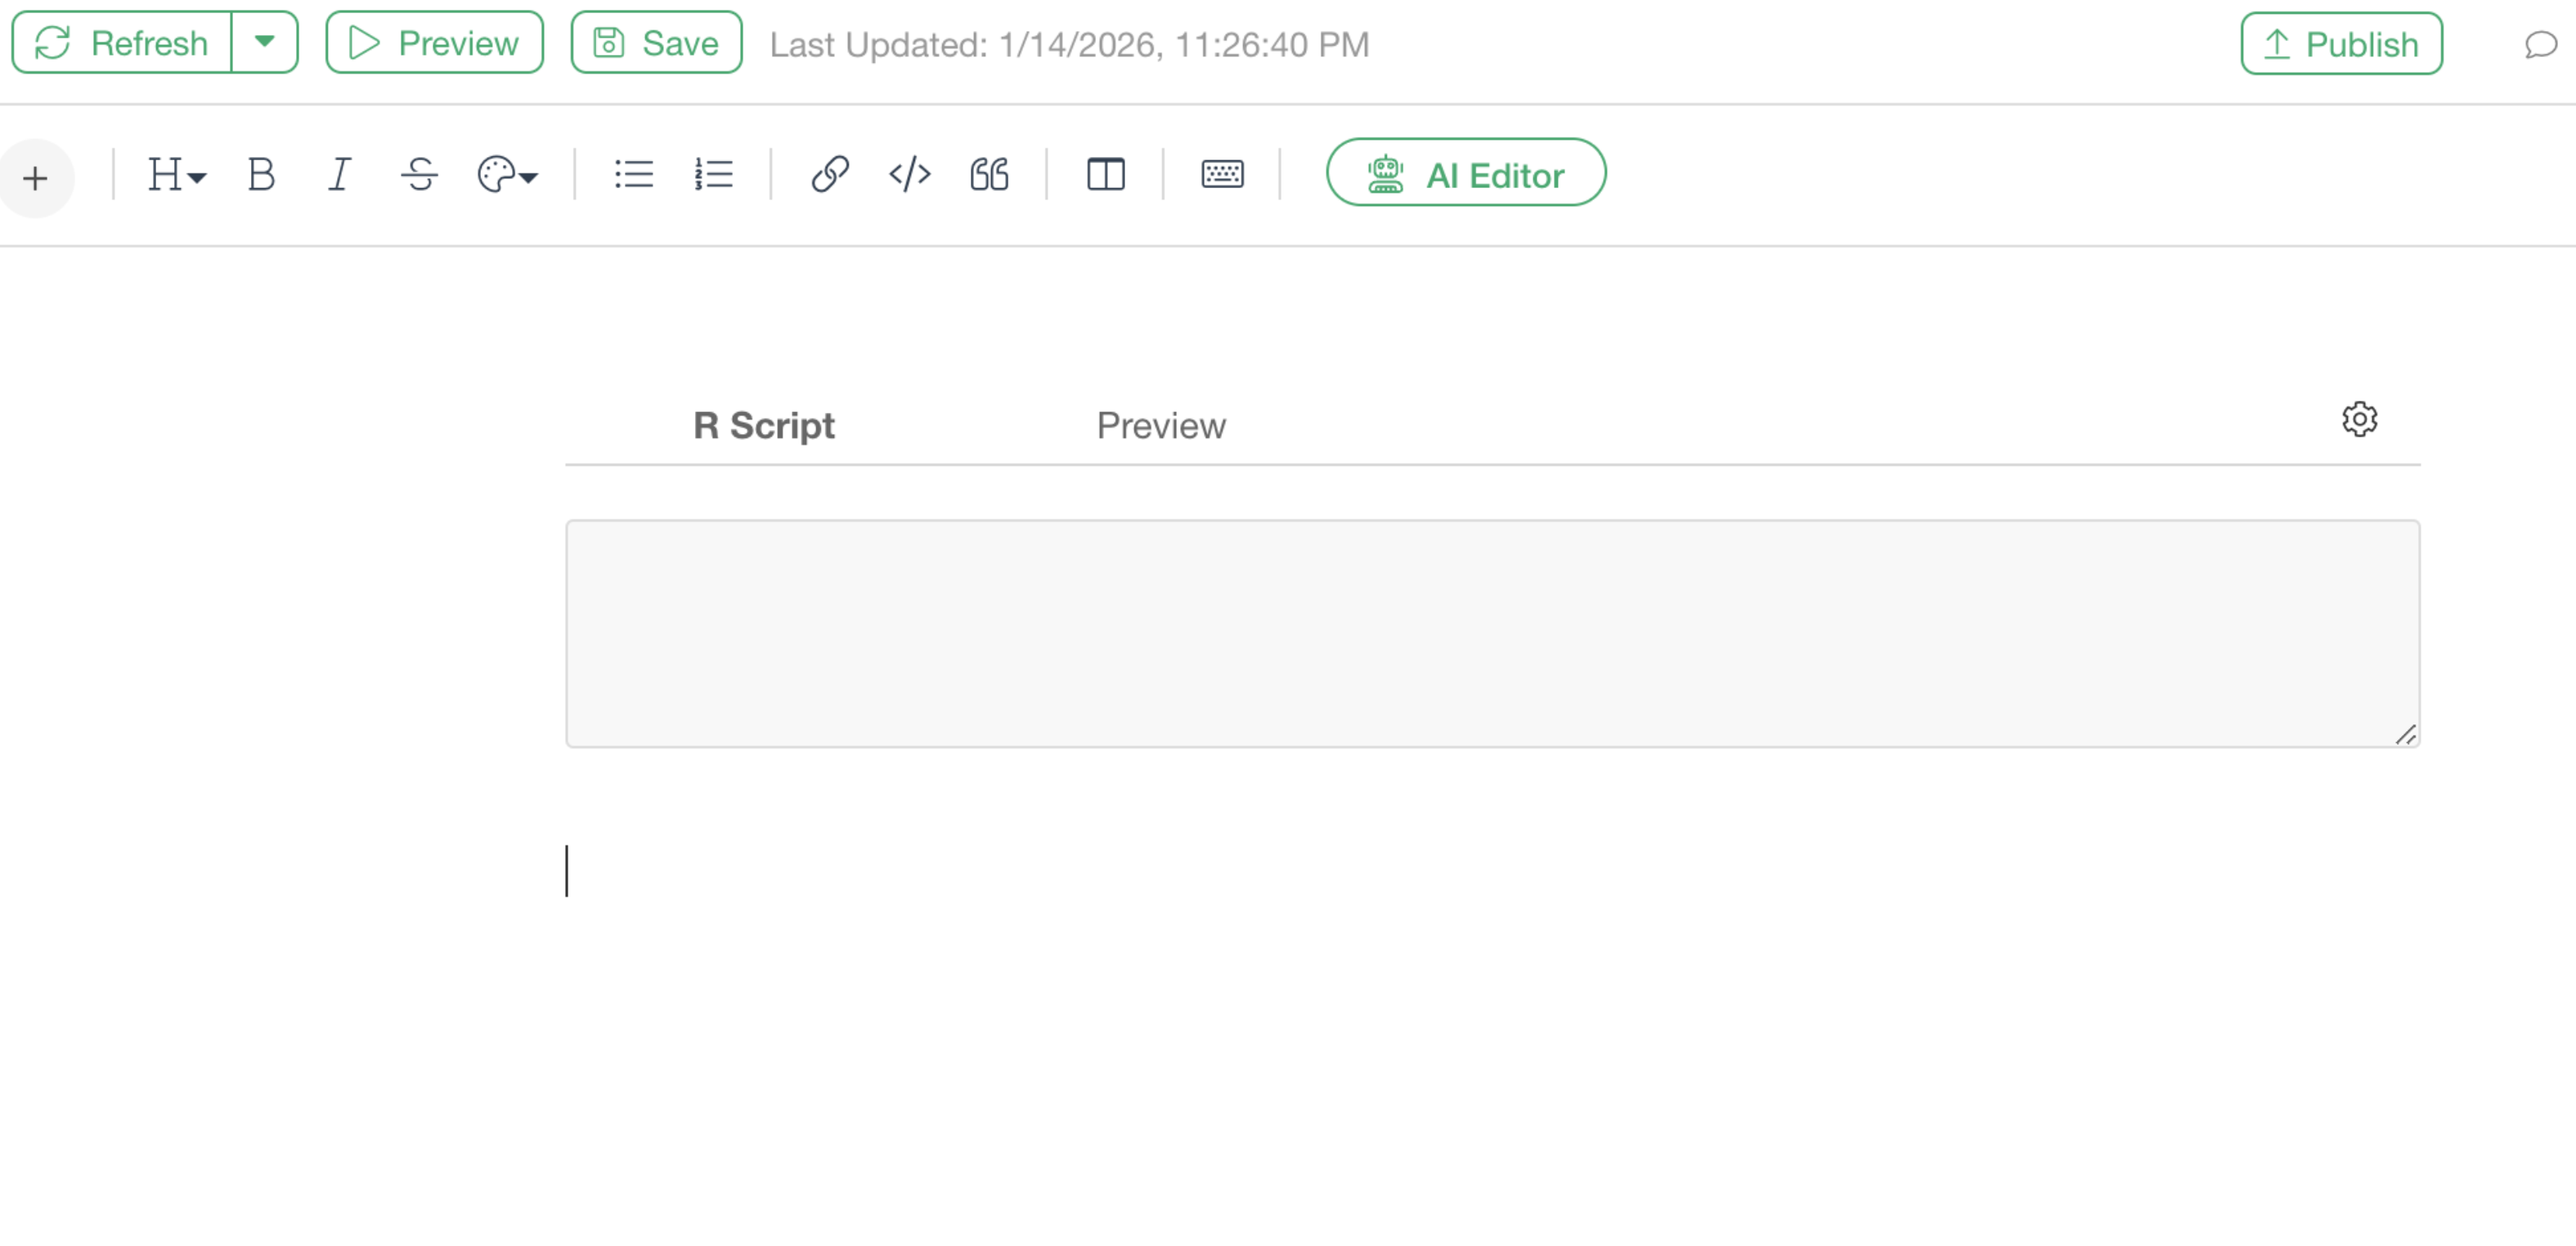Viewport: 2576px width, 1246px height.
Task: Click the Publish button
Action: point(2341,44)
